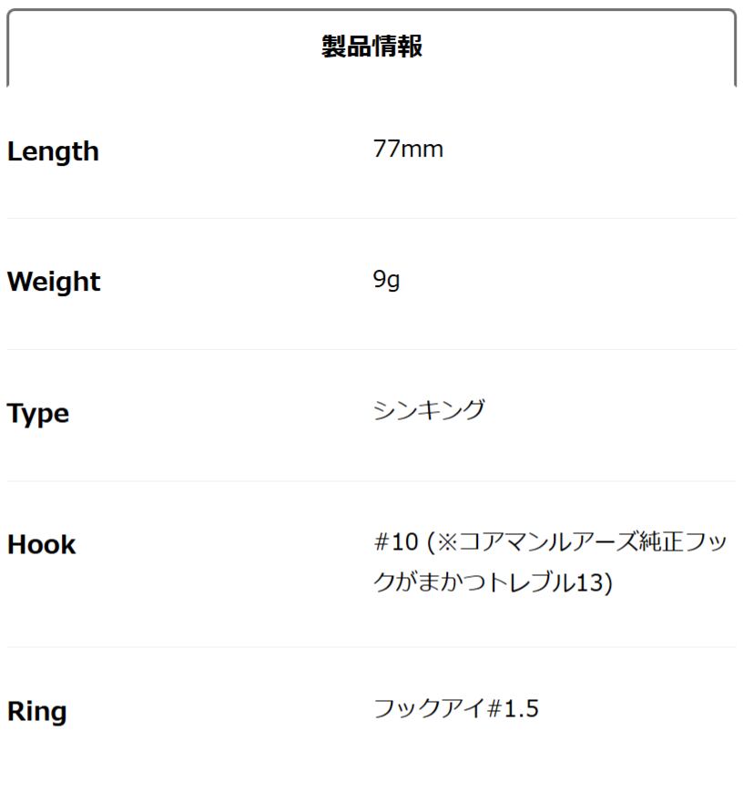Click the divider line below Type row
Viewport: 743px width, 803px height.
(371, 481)
